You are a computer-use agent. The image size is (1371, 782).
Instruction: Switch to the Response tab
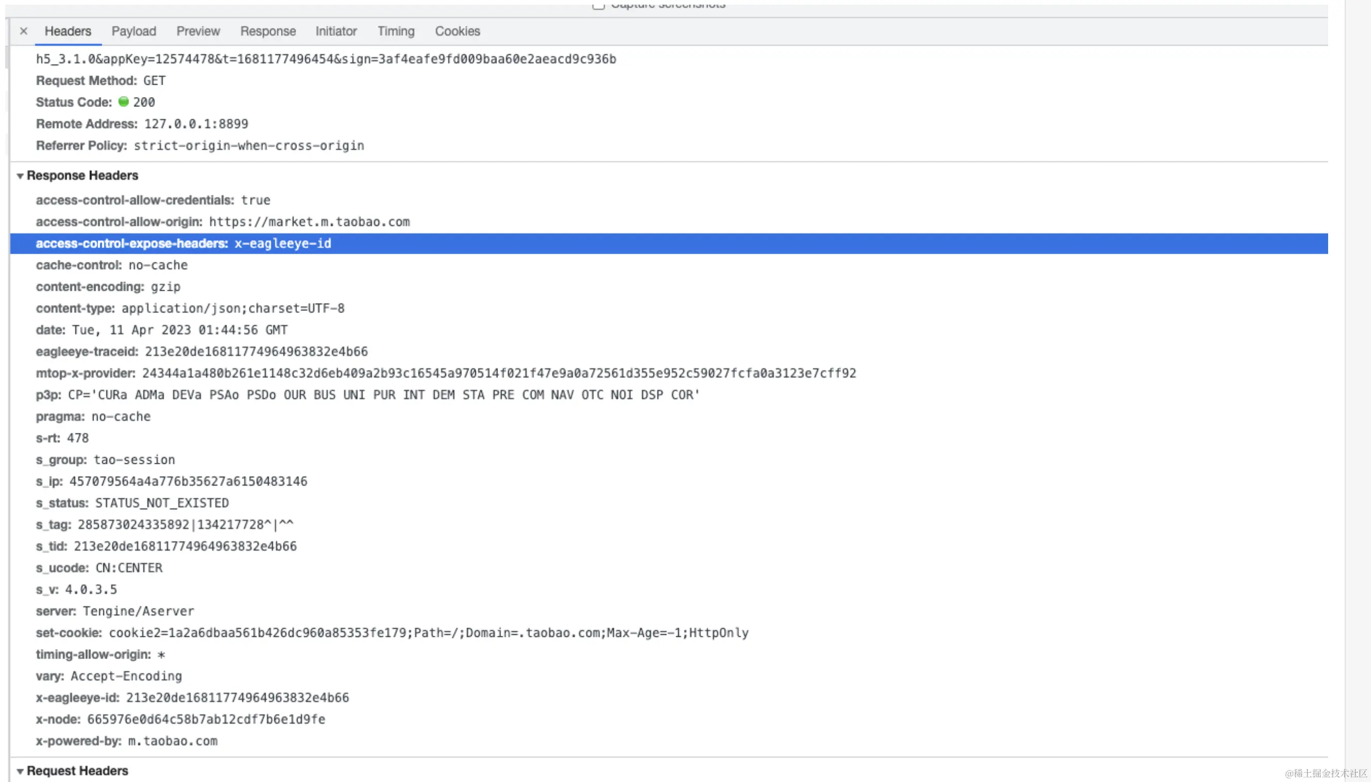(x=268, y=31)
